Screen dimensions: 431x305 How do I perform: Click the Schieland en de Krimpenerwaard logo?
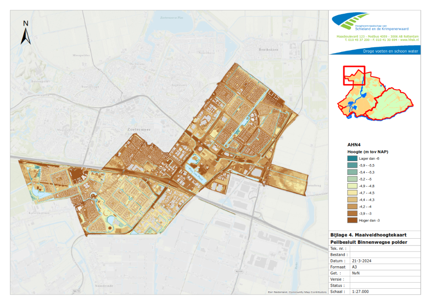[351, 23]
